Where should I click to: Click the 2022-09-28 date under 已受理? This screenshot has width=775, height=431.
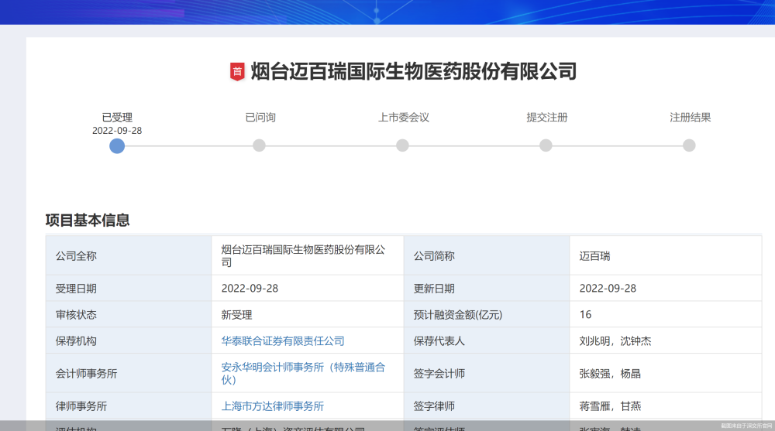(x=117, y=131)
